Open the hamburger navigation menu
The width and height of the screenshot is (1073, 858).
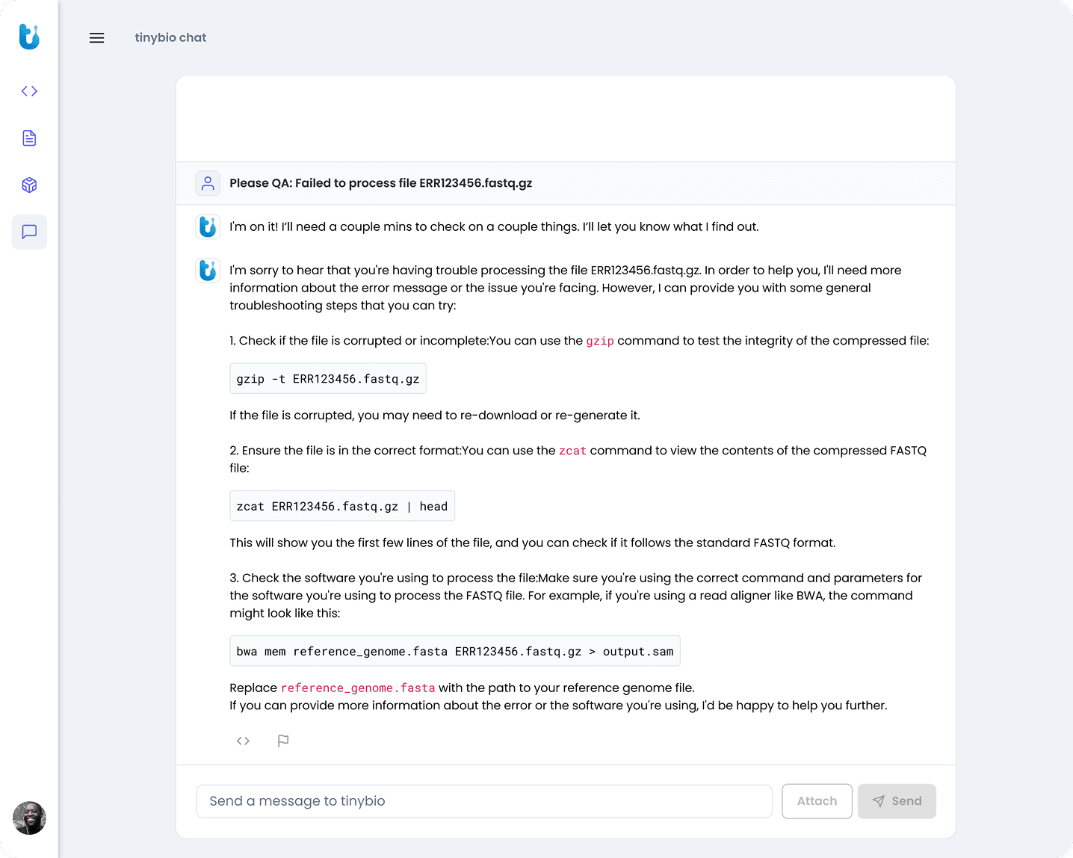pyautogui.click(x=96, y=37)
